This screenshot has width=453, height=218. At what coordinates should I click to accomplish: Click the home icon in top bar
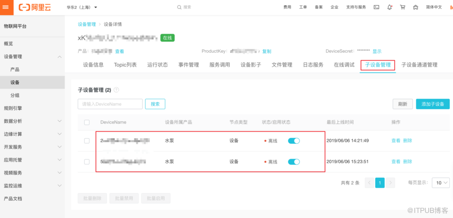coord(415,7)
